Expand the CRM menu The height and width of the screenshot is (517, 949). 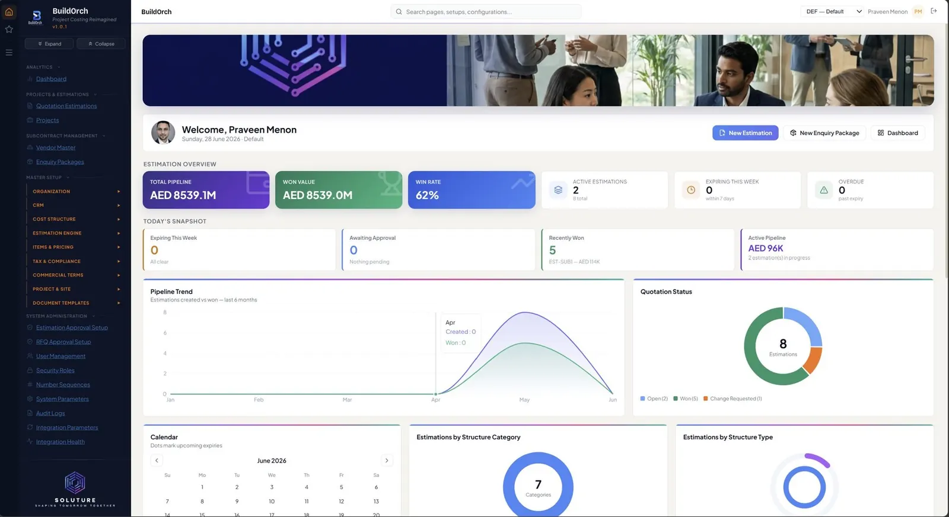[x=76, y=205]
